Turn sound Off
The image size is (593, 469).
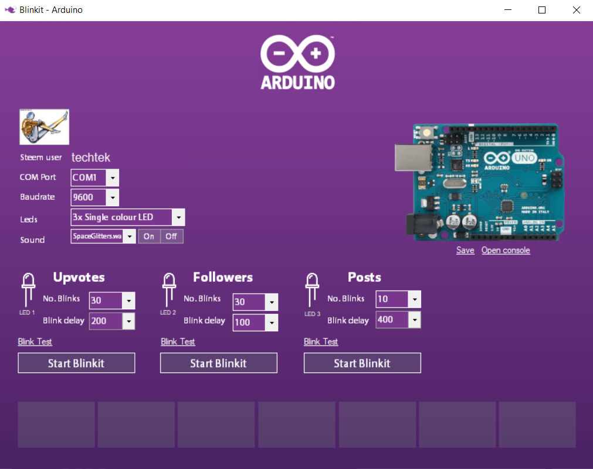(x=172, y=237)
